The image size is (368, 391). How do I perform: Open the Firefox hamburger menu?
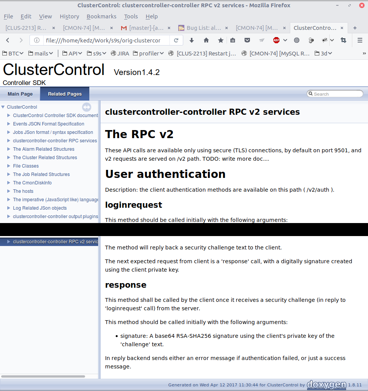360,40
